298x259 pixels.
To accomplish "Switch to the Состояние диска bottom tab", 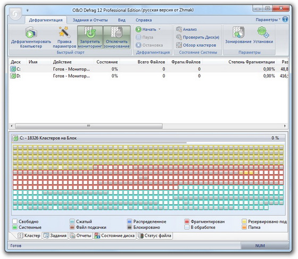I will pos(114,236).
